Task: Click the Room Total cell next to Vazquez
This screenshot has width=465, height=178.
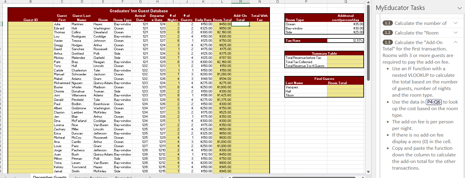Action: [345, 87]
